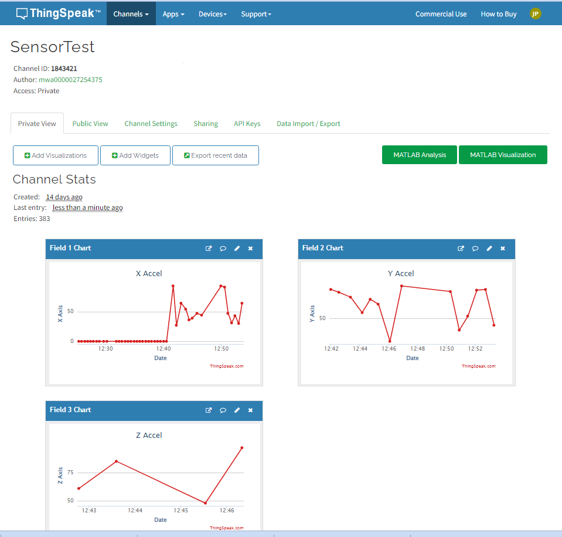Open comment icon on Field 3 Chart

[223, 410]
